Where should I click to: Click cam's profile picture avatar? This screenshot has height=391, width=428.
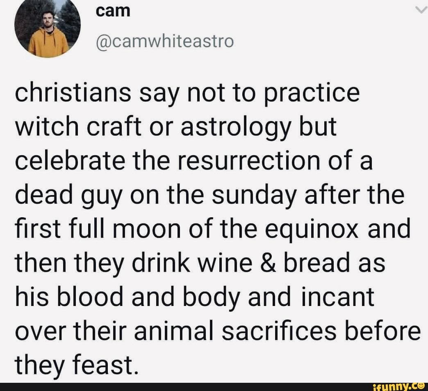point(48,27)
